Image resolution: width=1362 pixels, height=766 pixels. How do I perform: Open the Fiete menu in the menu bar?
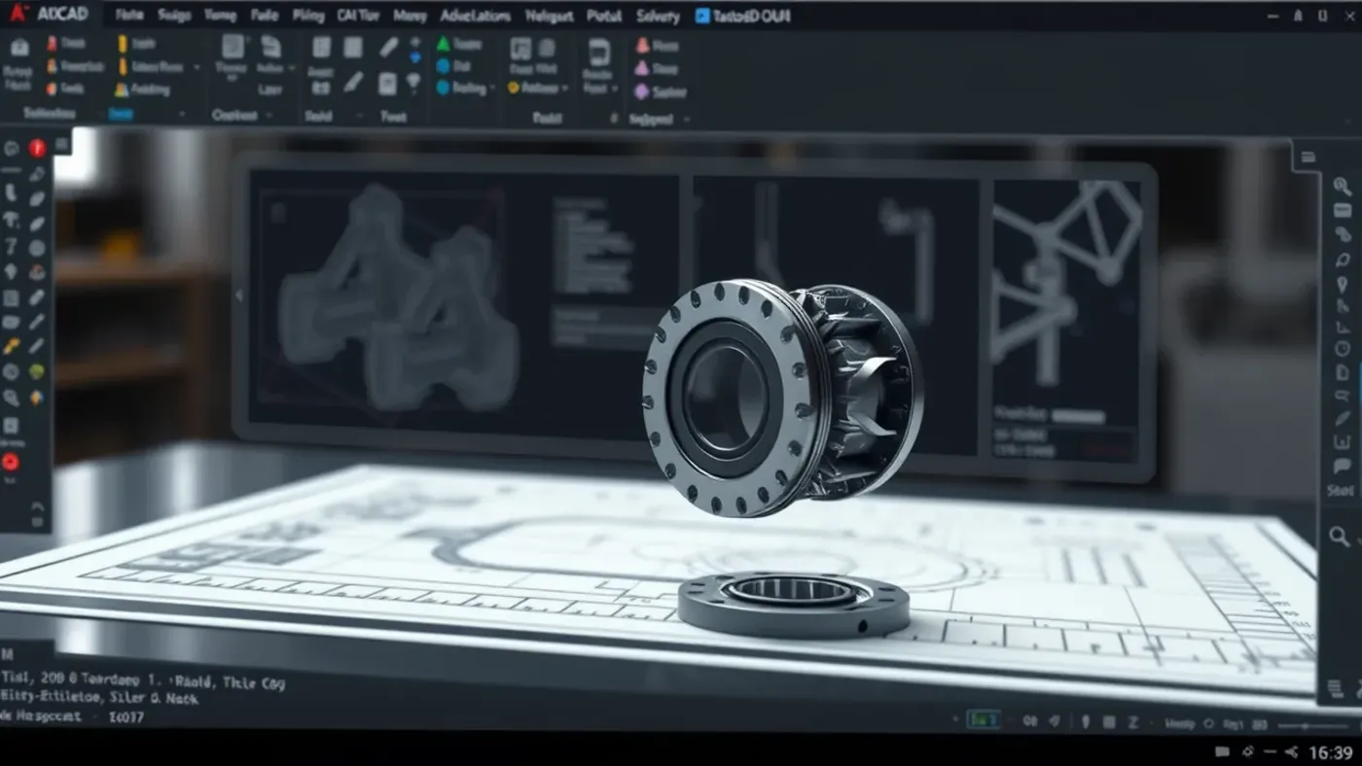pos(128,16)
